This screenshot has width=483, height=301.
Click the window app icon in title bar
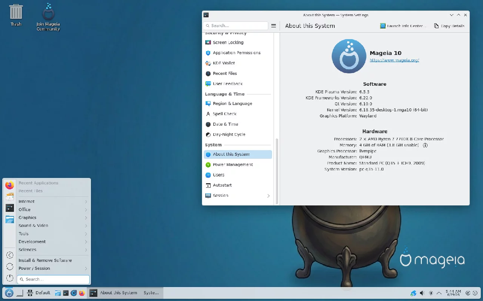point(206,15)
